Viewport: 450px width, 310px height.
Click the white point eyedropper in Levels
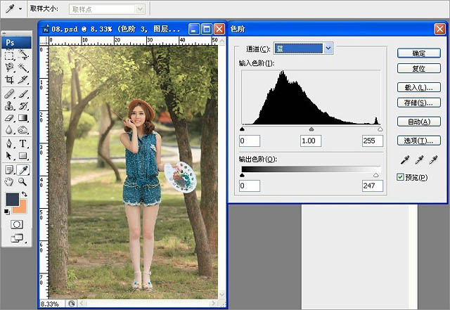(433, 160)
